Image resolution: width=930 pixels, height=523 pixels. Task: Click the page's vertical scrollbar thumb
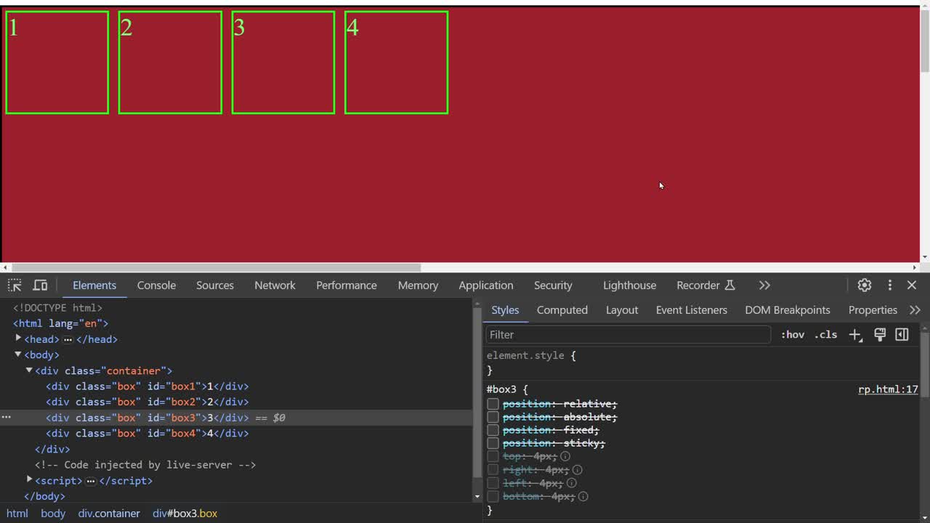(x=925, y=42)
